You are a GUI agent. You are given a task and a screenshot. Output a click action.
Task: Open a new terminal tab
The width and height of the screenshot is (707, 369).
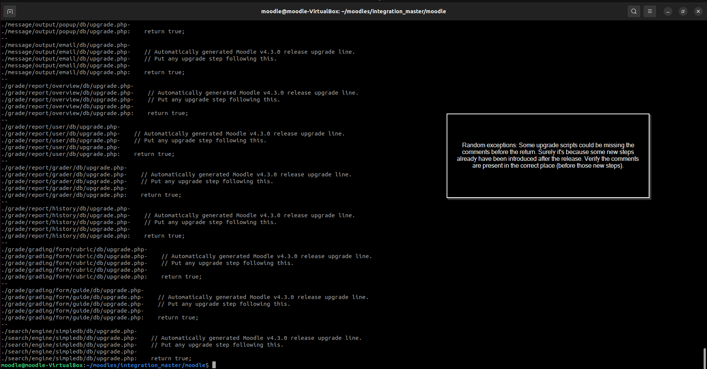(10, 11)
